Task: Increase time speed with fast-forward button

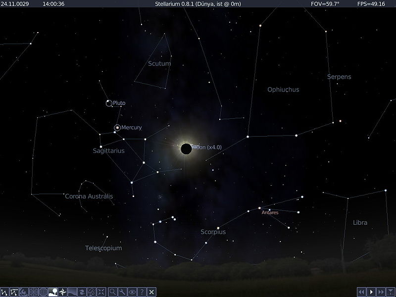Action: (x=381, y=292)
